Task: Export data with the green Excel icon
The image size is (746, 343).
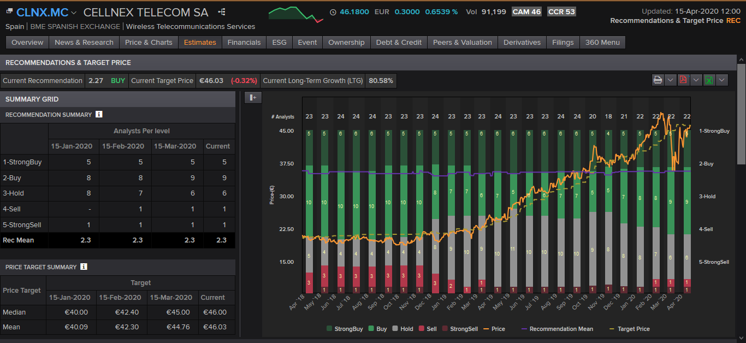Action: pyautogui.click(x=709, y=80)
